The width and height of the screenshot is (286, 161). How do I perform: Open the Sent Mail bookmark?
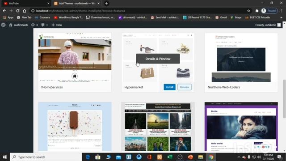(165, 17)
